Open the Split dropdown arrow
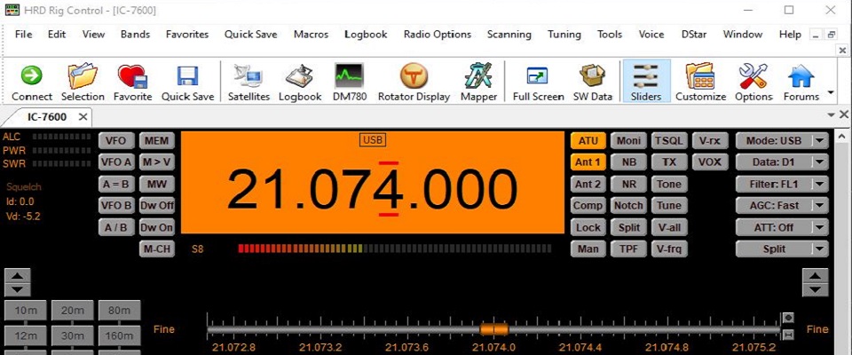852x355 pixels. click(820, 249)
